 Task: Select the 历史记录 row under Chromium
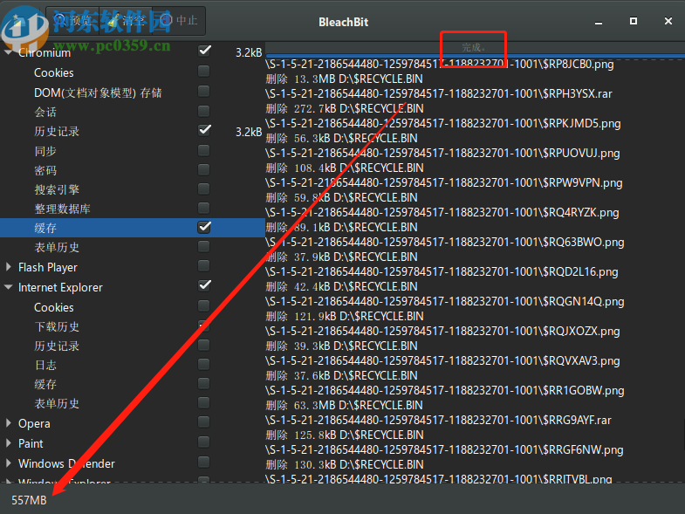point(57,132)
